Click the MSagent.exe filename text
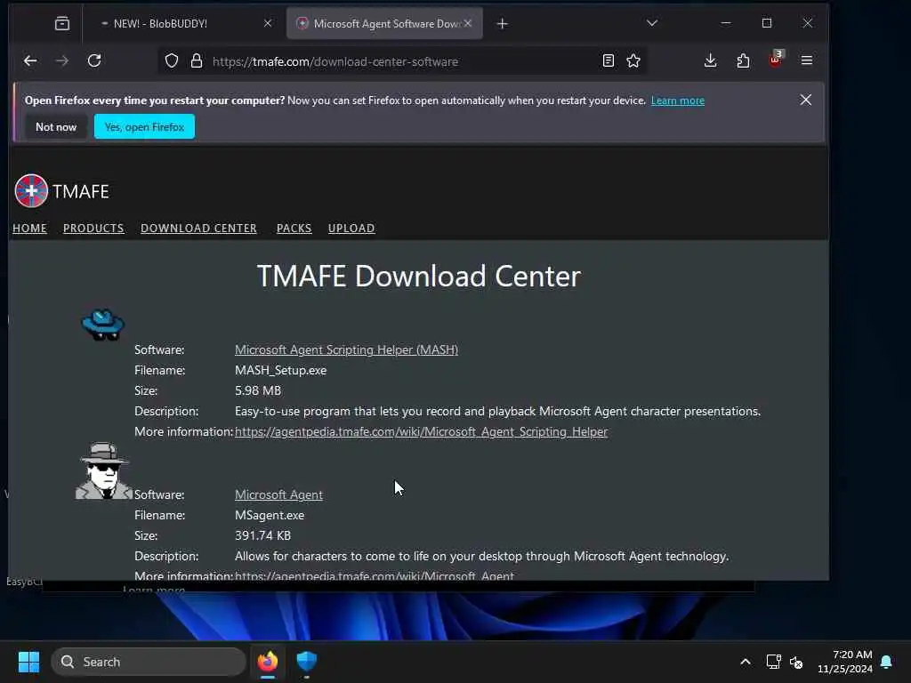The width and height of the screenshot is (911, 683). pos(270,515)
